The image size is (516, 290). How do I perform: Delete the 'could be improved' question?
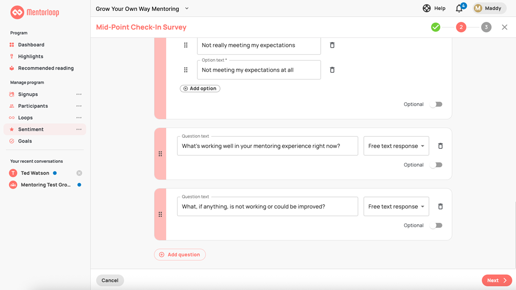440,207
